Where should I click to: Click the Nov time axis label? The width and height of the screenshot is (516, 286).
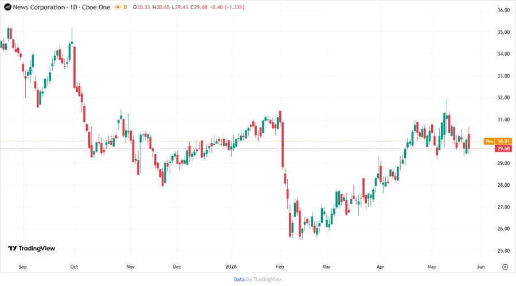tap(131, 267)
